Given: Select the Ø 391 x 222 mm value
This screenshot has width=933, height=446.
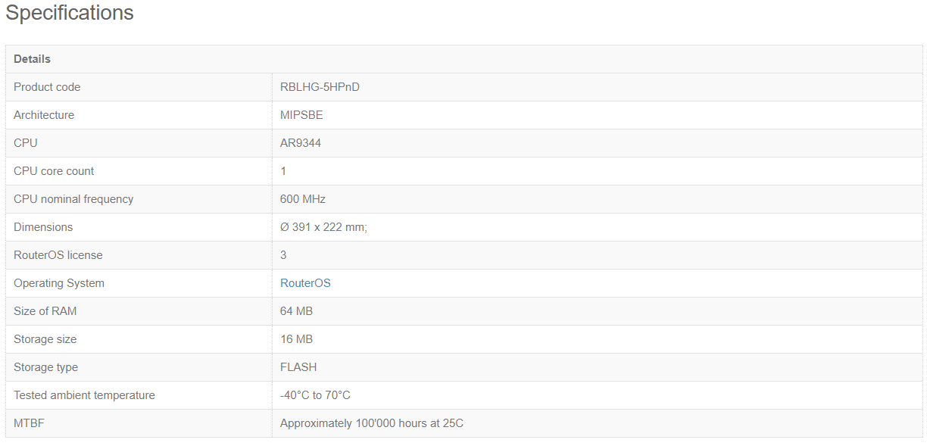Looking at the screenshot, I should click(x=323, y=227).
